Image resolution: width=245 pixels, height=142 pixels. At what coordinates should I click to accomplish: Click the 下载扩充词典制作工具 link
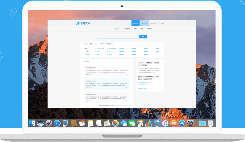click(144, 82)
